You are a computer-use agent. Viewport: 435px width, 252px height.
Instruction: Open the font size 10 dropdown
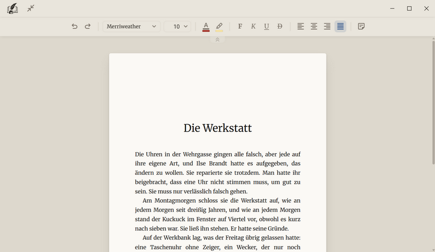[x=178, y=27]
